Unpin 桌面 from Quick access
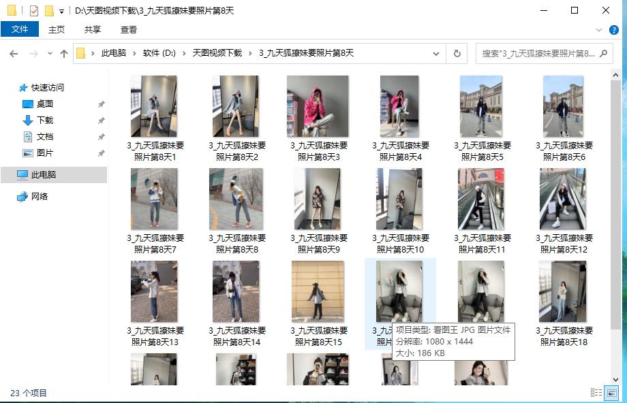This screenshot has height=403, width=627. pos(101,104)
